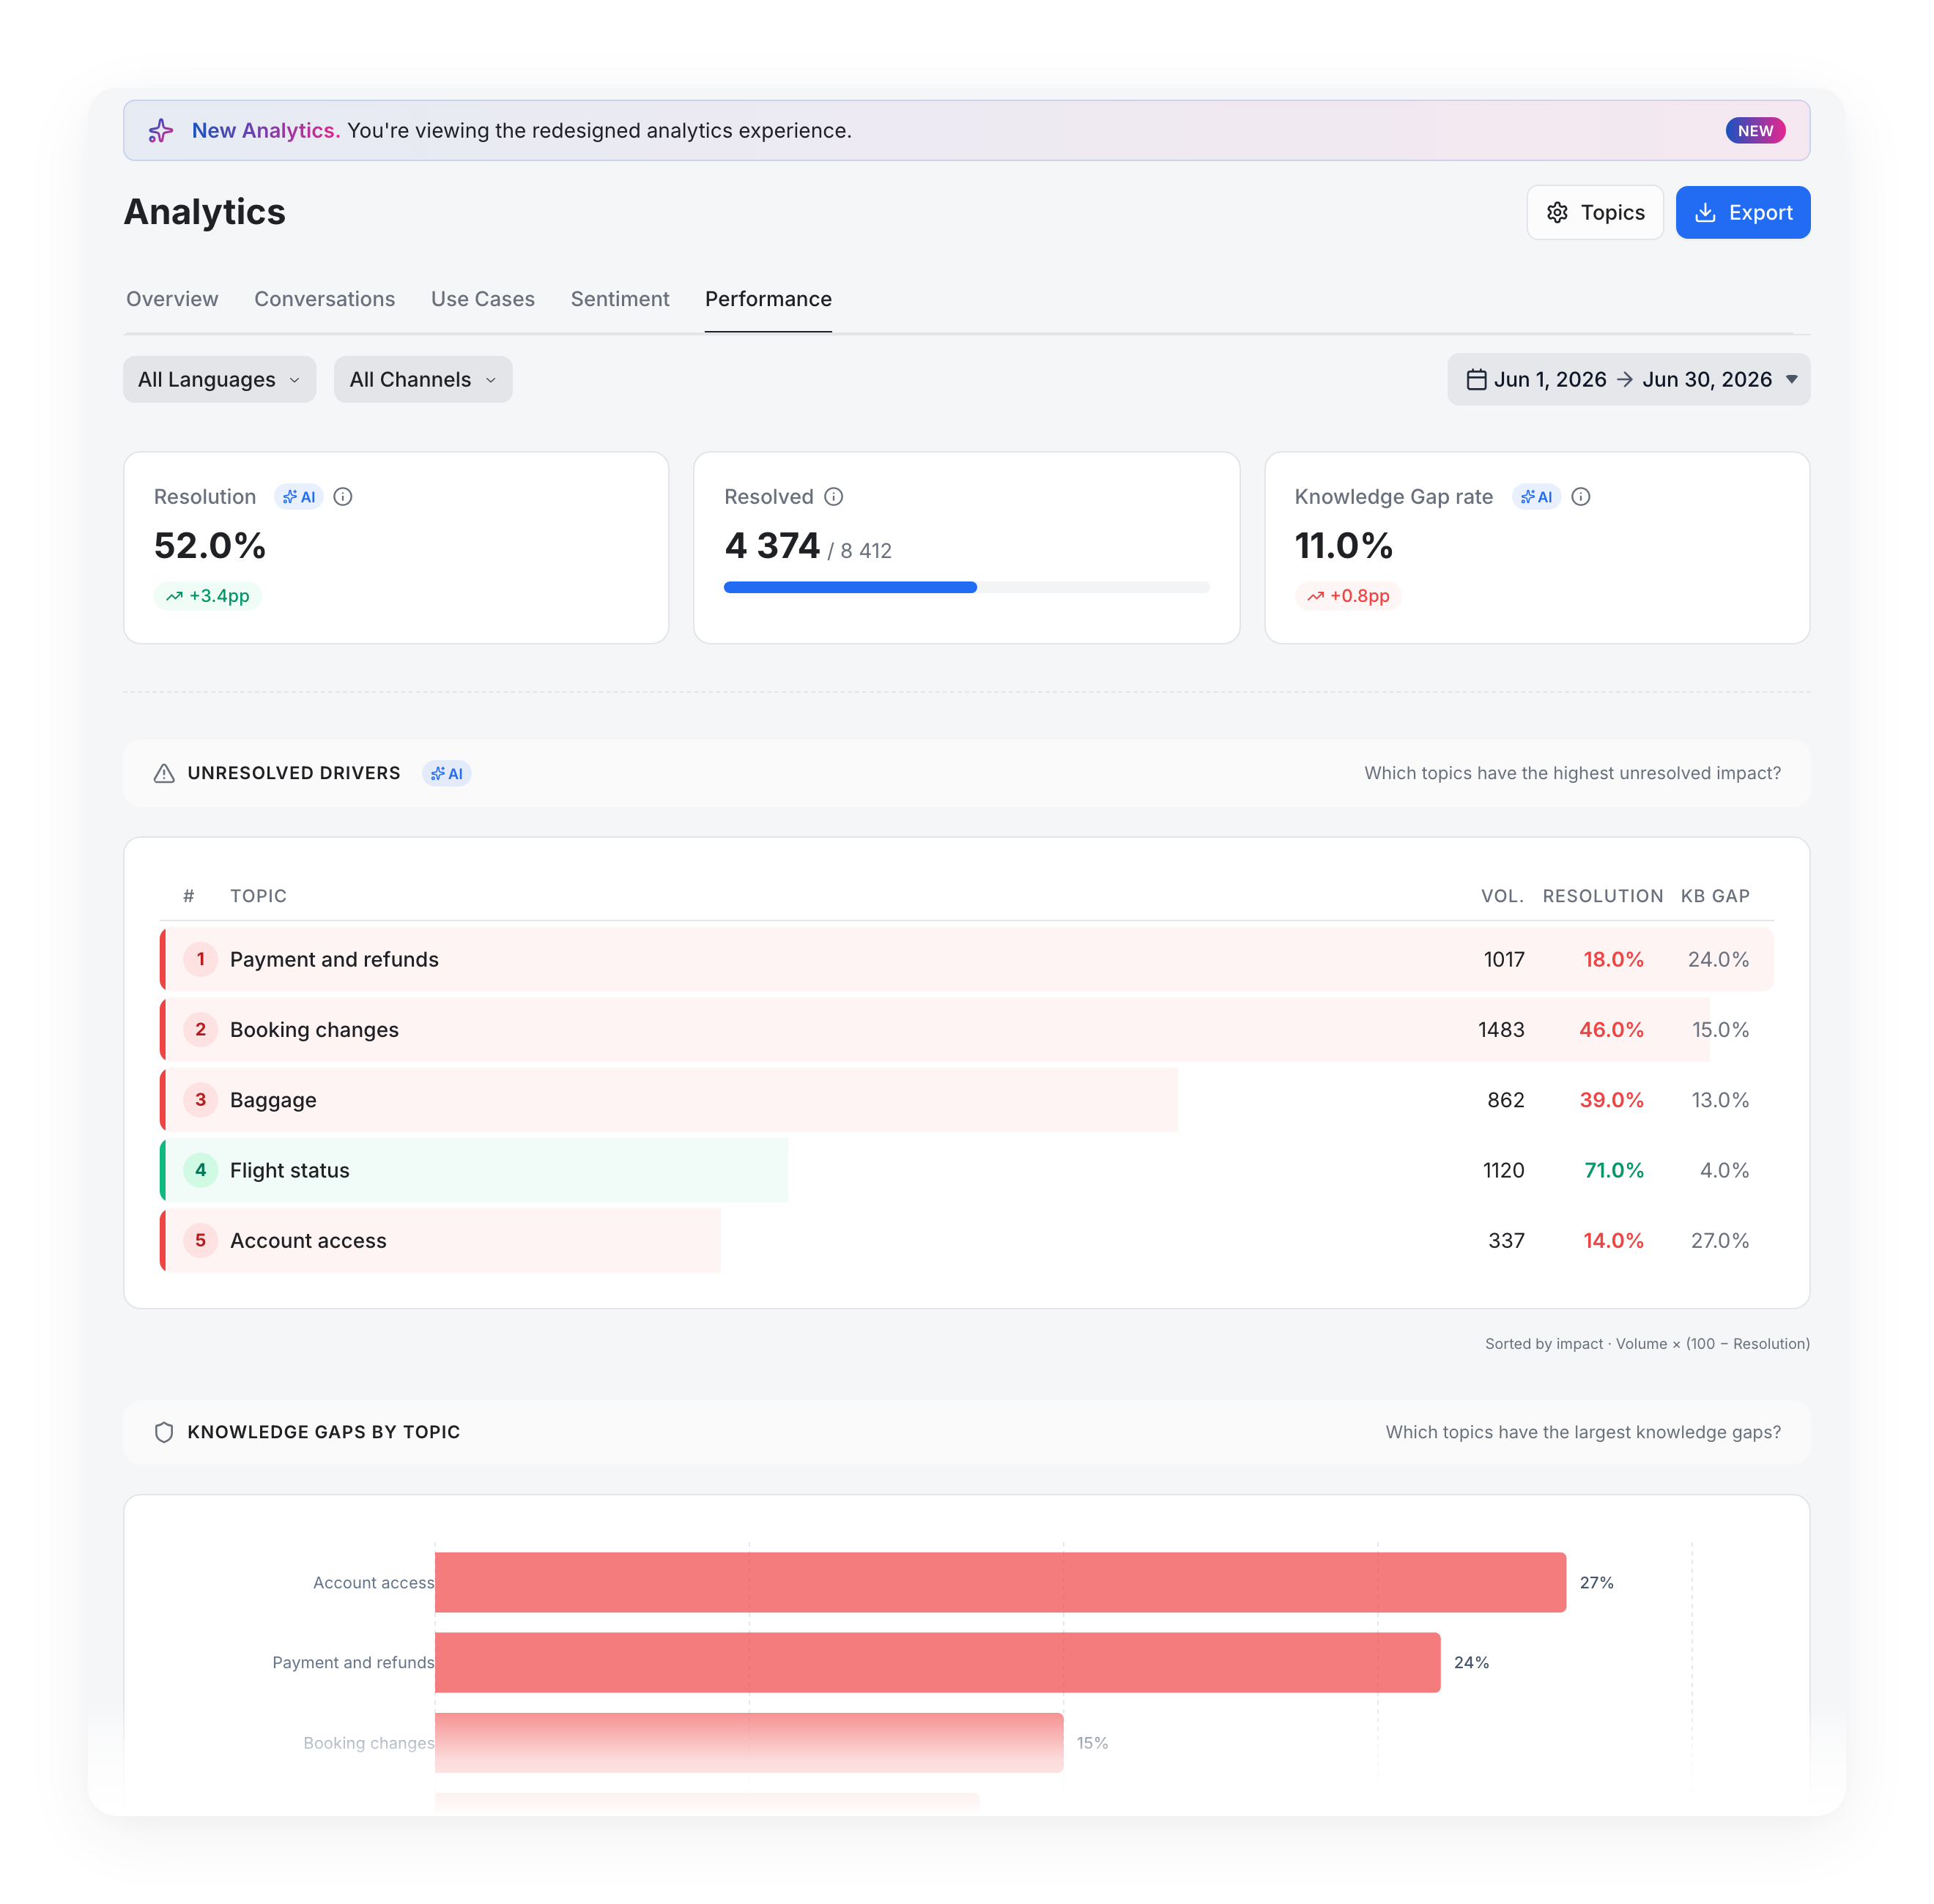Click the Resolved progress bar
Screen dimensions: 1934x1904
[966, 587]
